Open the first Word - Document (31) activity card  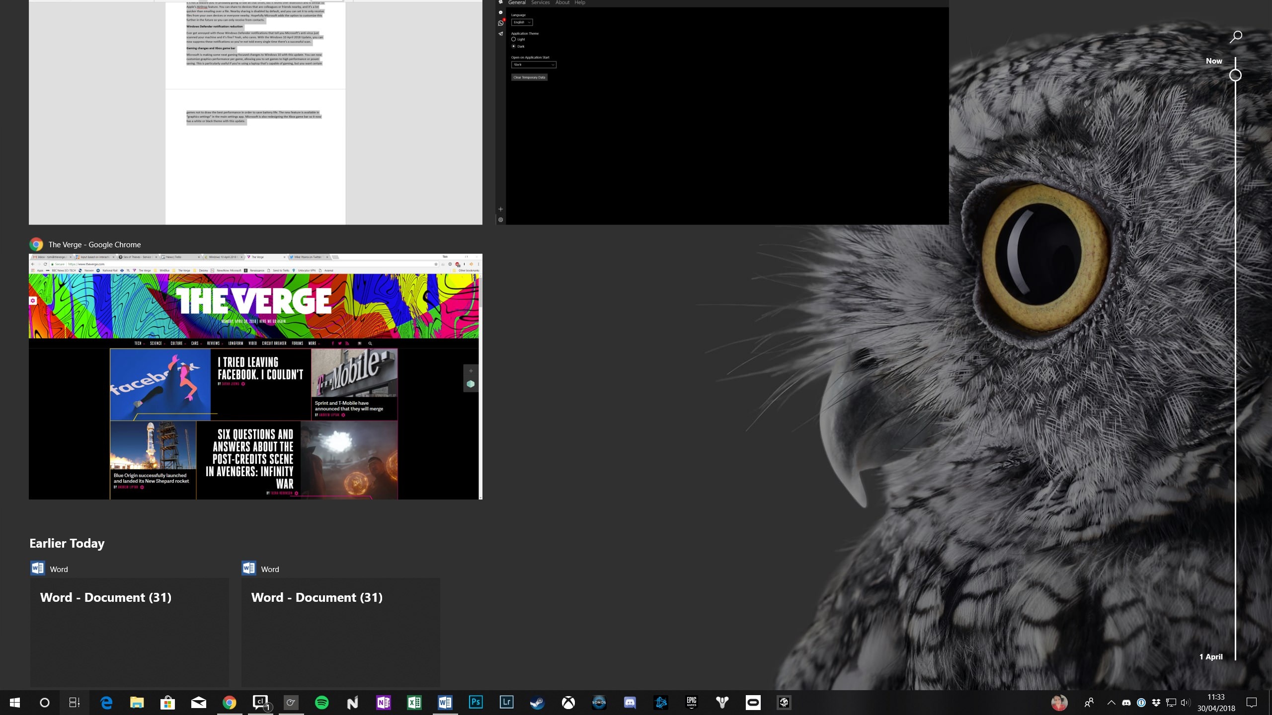129,631
